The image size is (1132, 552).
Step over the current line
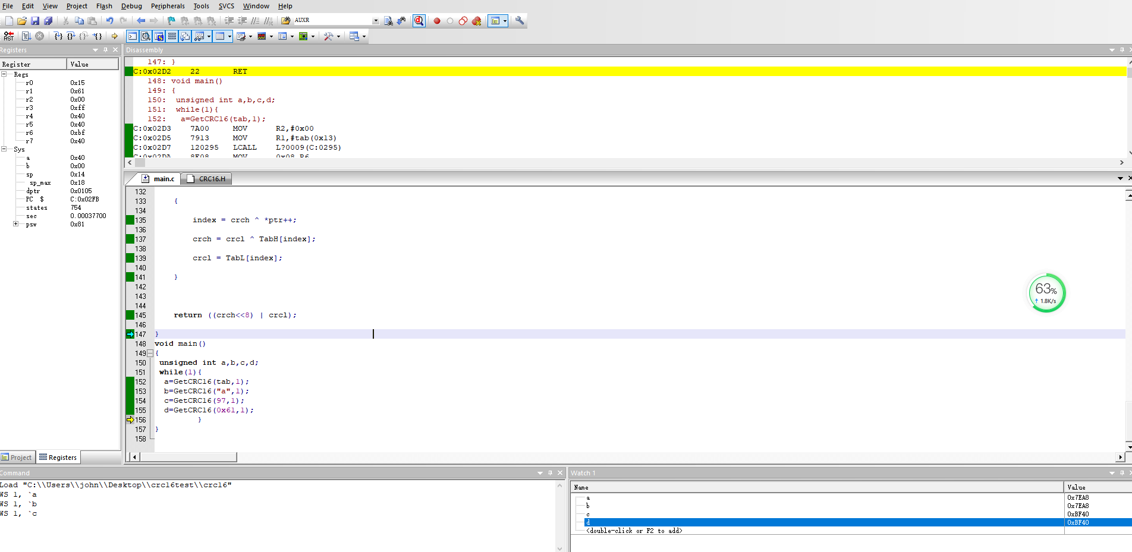click(x=71, y=36)
